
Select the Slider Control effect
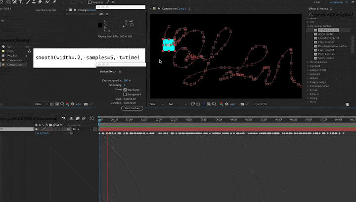tap(326, 58)
